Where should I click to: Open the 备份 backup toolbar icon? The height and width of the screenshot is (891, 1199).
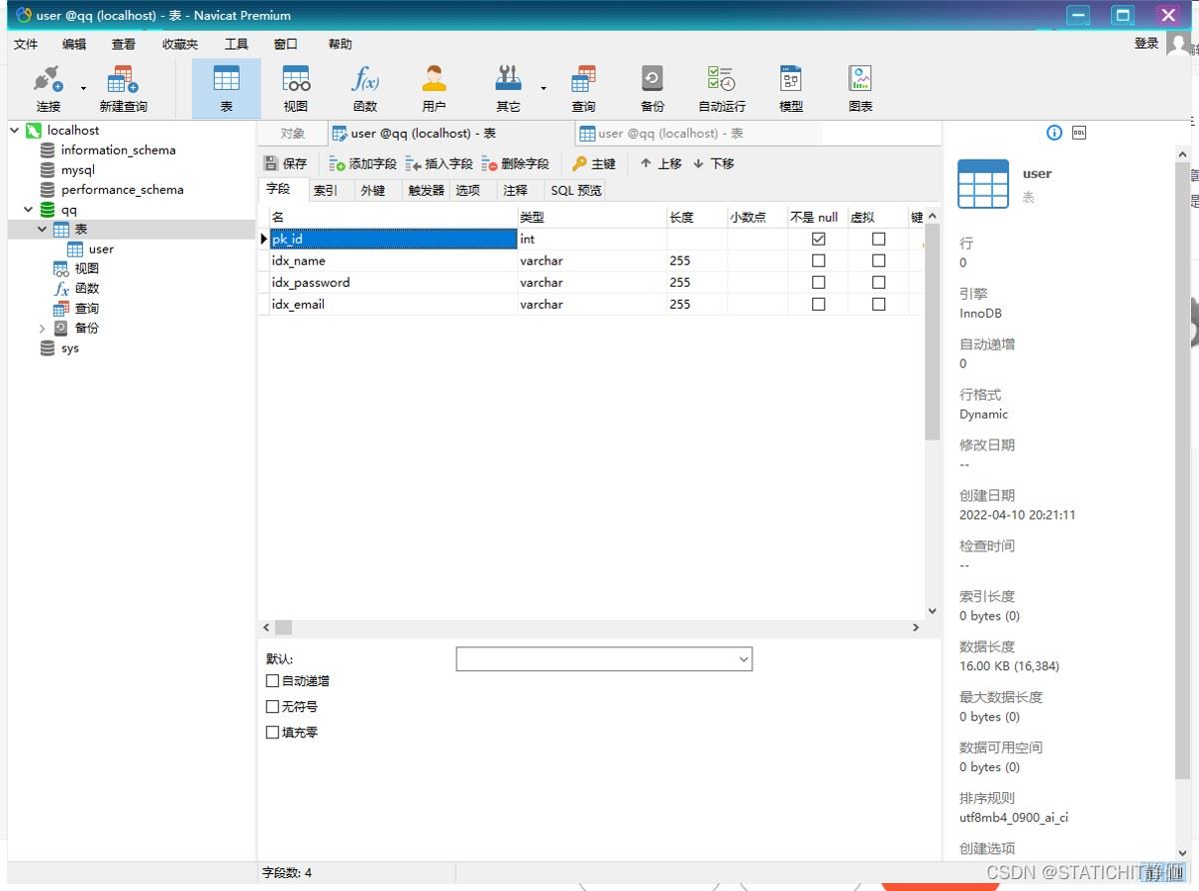coord(652,89)
